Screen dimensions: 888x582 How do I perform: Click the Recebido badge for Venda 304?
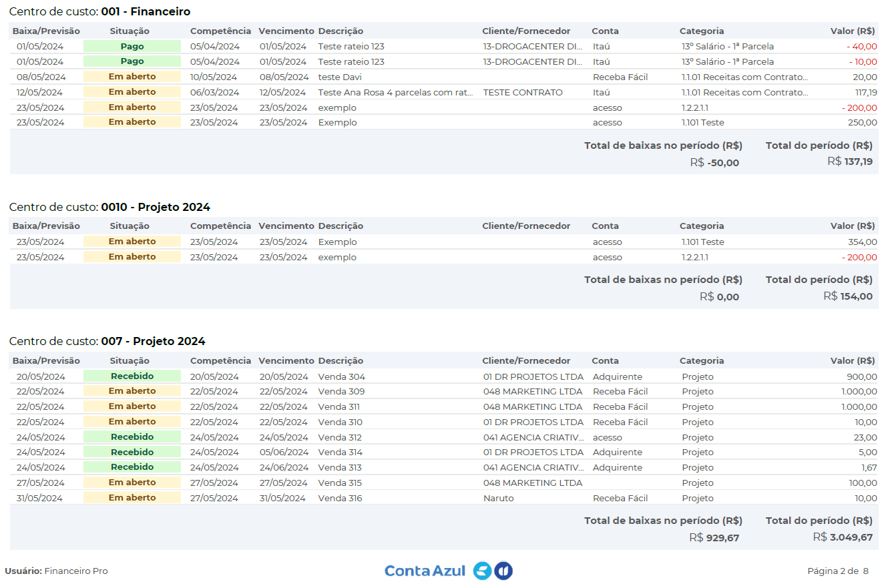coord(132,376)
